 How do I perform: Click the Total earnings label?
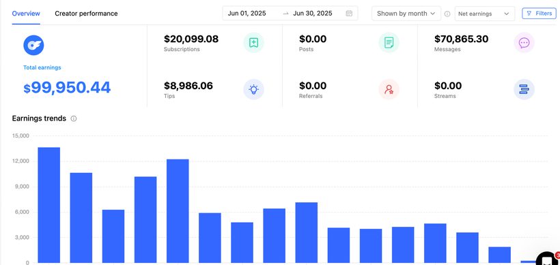point(42,67)
